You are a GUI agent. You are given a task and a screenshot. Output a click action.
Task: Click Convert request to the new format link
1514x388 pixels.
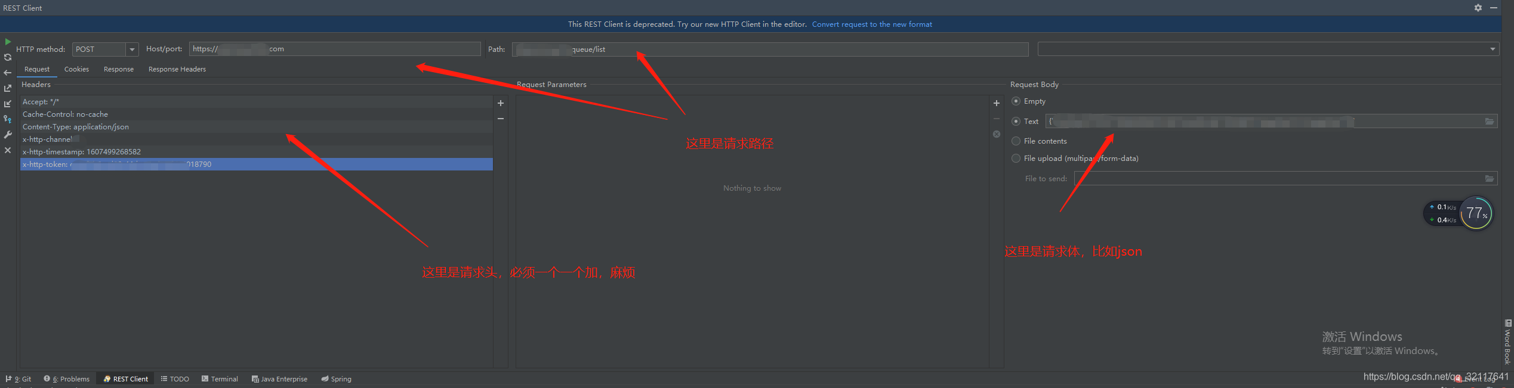click(872, 24)
